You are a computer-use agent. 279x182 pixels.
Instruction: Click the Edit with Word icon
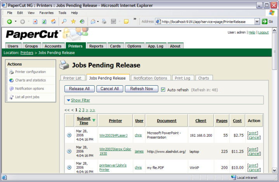click(x=114, y=22)
